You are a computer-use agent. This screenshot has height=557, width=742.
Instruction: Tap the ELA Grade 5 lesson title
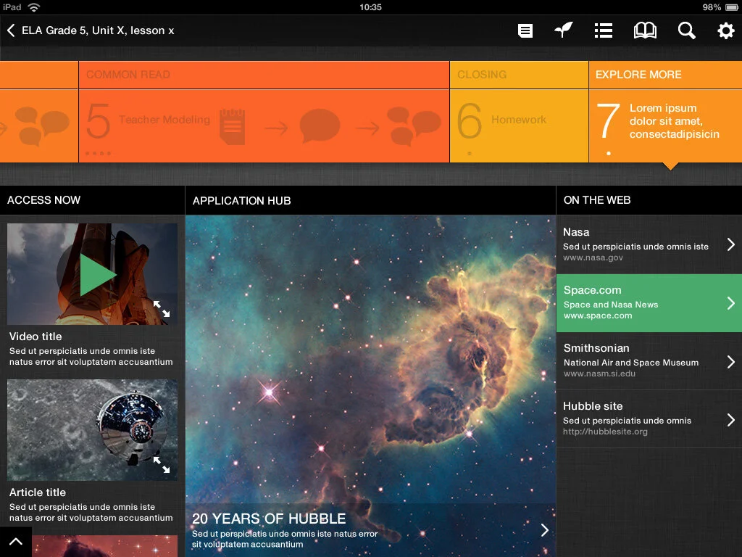coord(98,30)
